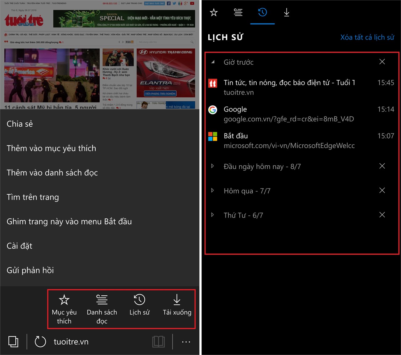Click the microsoft.com/vi-vn URL text
The height and width of the screenshot is (355, 401).
click(289, 146)
